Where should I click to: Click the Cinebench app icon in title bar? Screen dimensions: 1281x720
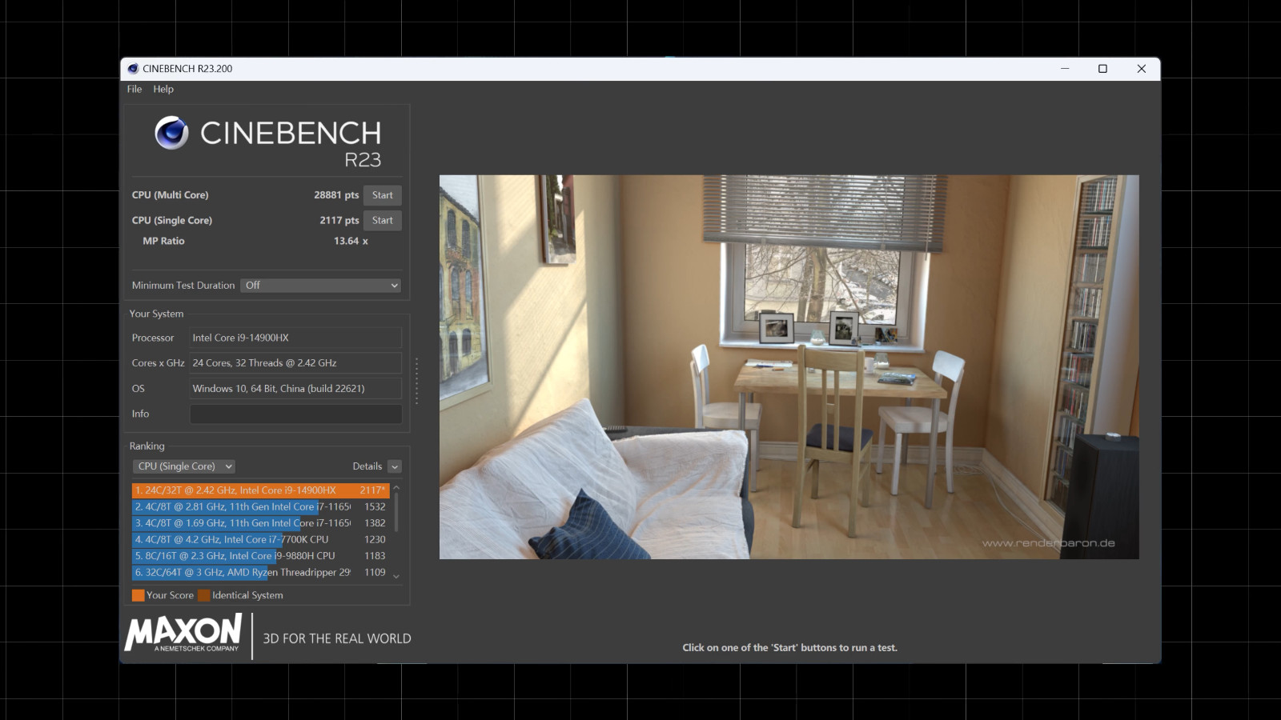coord(133,69)
